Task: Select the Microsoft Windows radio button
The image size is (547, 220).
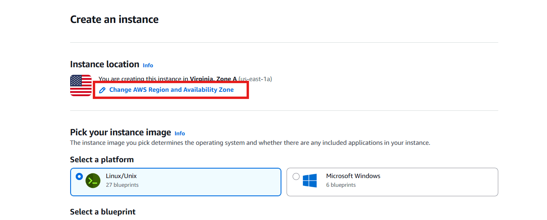Action: coord(296,176)
